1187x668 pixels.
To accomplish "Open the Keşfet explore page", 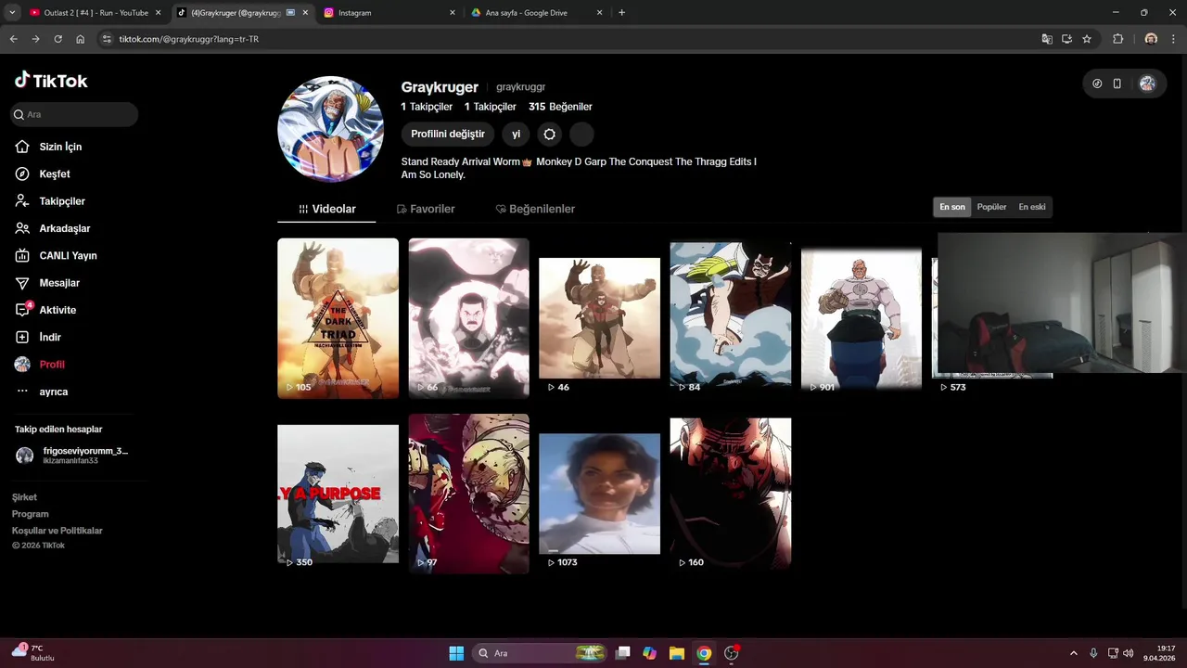I will click(54, 173).
